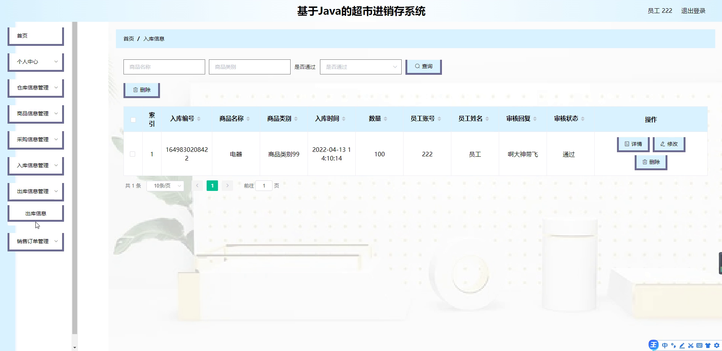Click the 员工 222 user label
The width and height of the screenshot is (722, 351).
coord(660,11)
